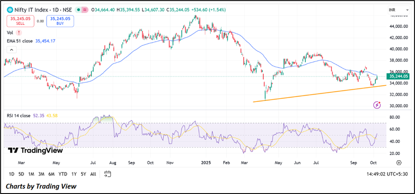Click the Vol indicator warning icon
Viewport: 415px width, 194px height.
pyautogui.click(x=18, y=33)
